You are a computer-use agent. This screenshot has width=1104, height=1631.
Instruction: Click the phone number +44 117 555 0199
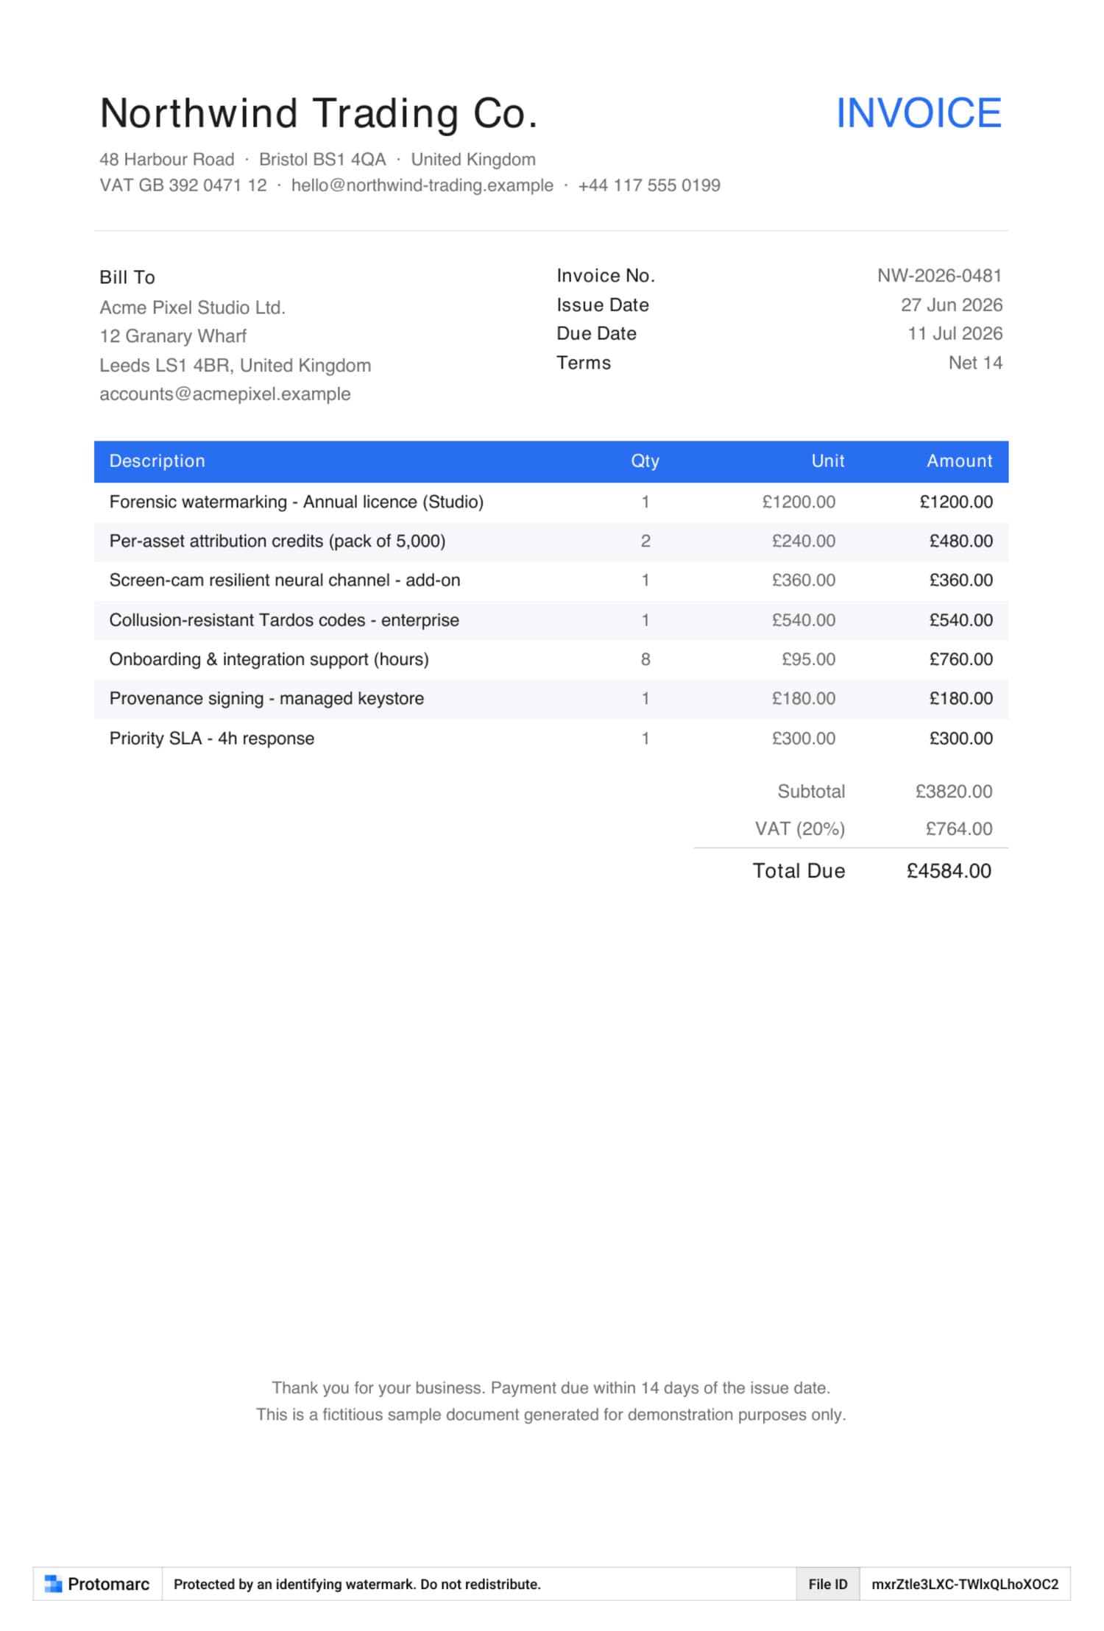click(x=649, y=185)
